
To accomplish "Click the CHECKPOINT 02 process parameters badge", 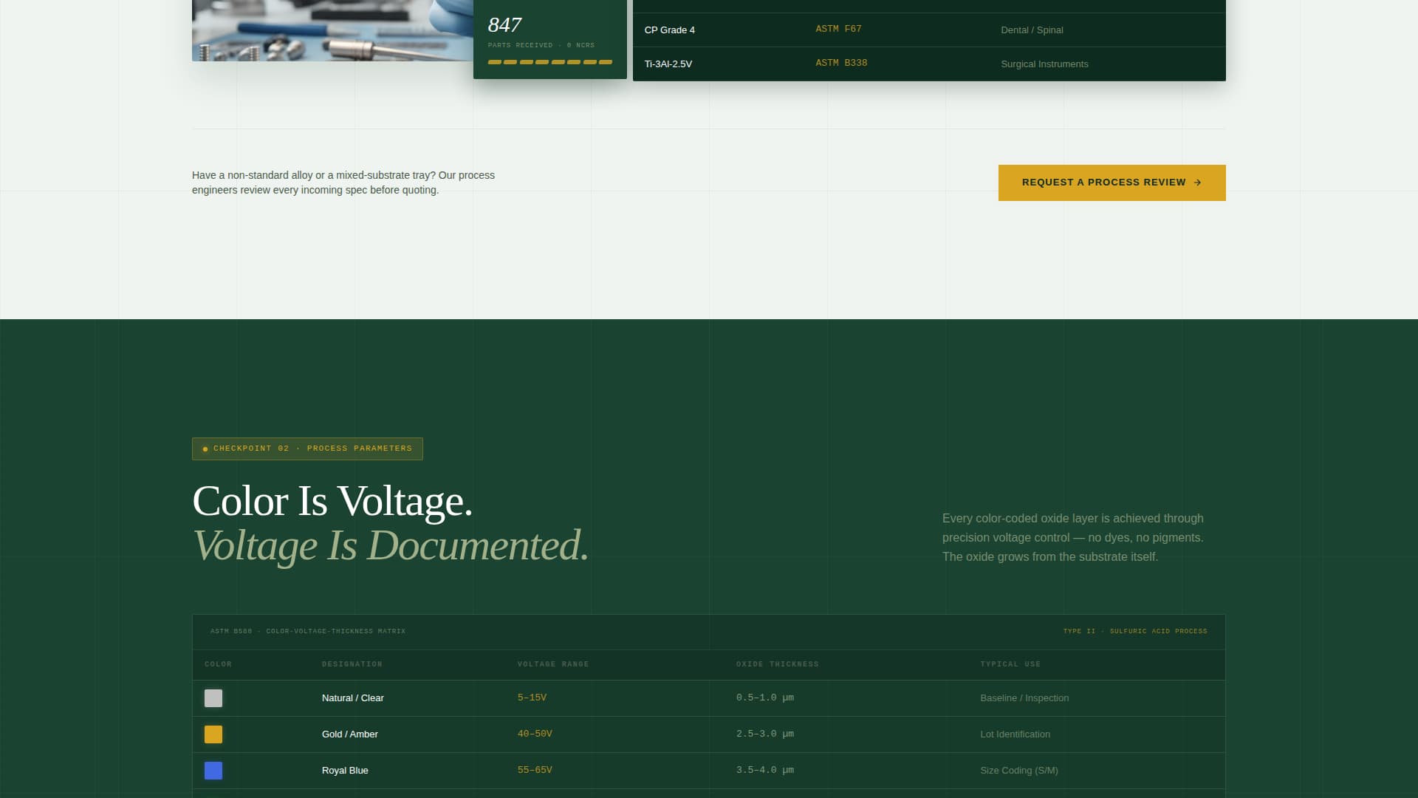I will [307, 449].
